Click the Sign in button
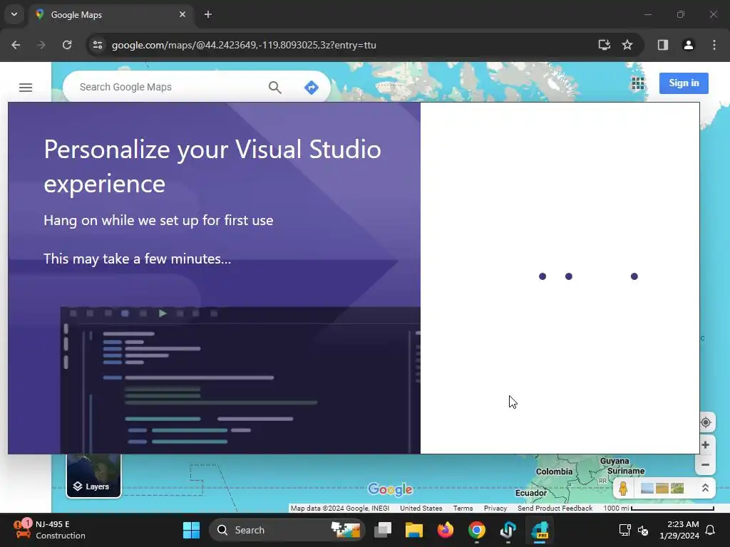Image resolution: width=730 pixels, height=547 pixels. point(684,83)
